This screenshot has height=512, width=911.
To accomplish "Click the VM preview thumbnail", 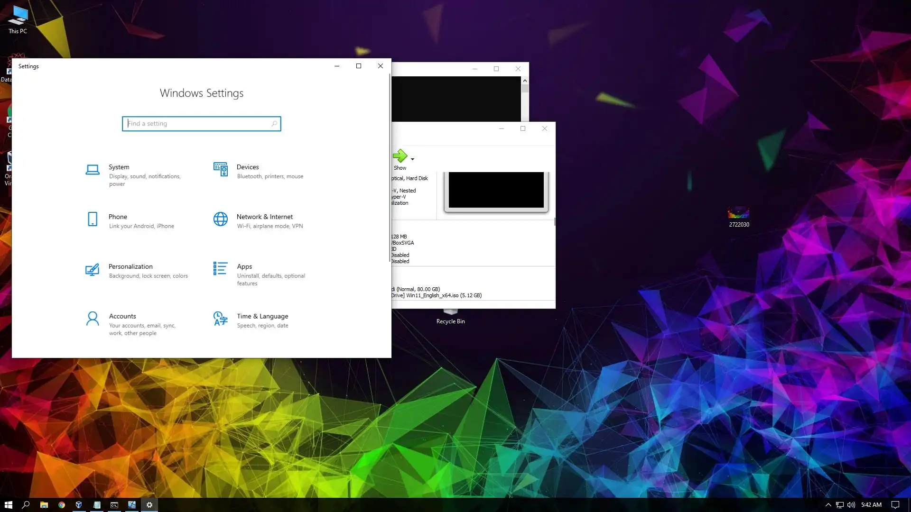I will pyautogui.click(x=496, y=190).
